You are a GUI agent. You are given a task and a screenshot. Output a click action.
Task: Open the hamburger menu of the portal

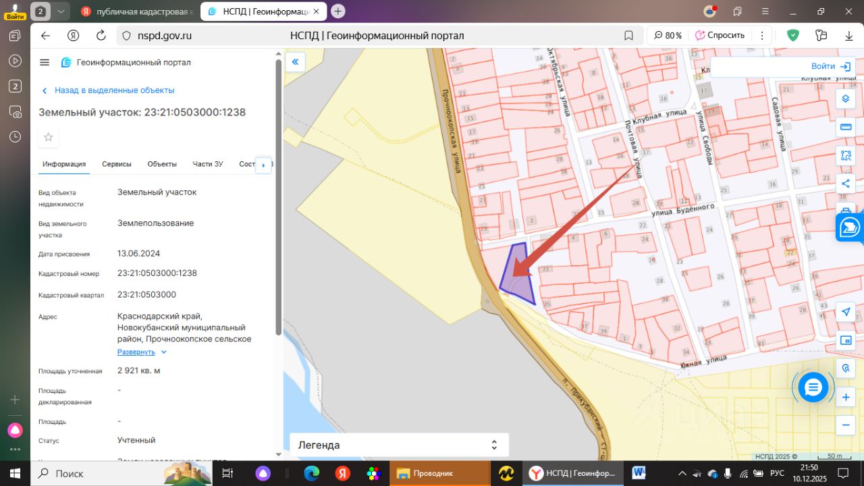pyautogui.click(x=45, y=62)
